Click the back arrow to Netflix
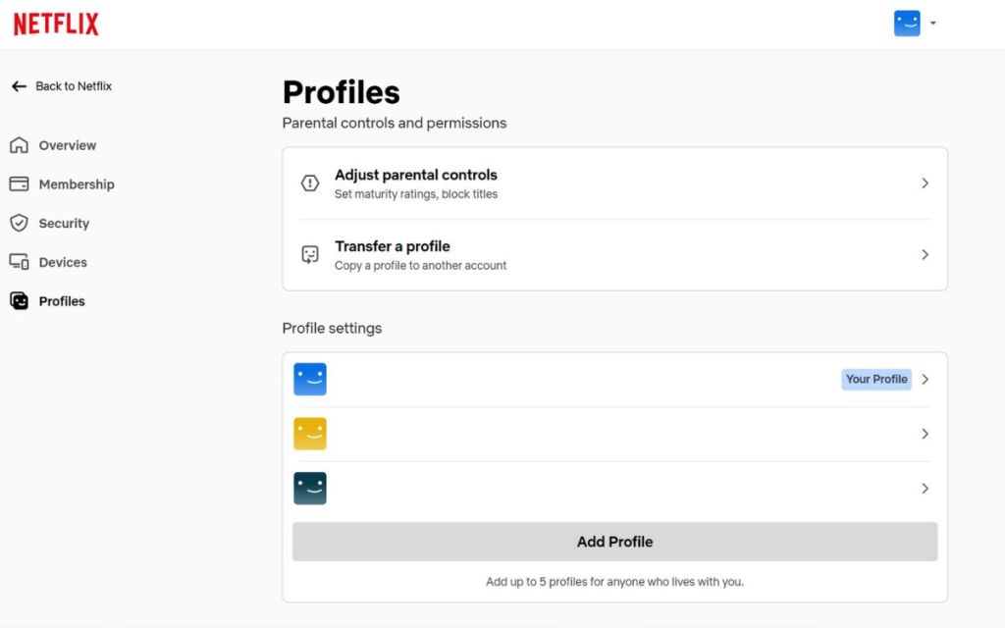 [x=19, y=86]
